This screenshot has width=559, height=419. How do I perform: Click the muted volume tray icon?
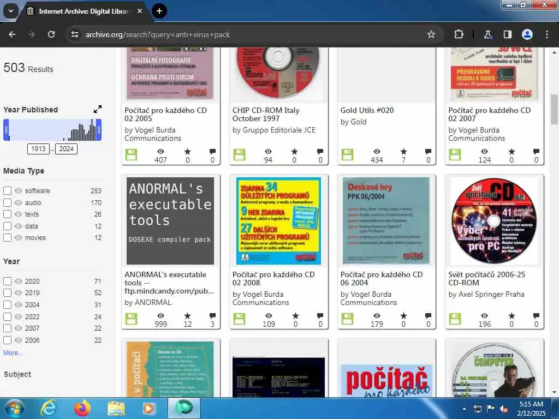pos(504,409)
